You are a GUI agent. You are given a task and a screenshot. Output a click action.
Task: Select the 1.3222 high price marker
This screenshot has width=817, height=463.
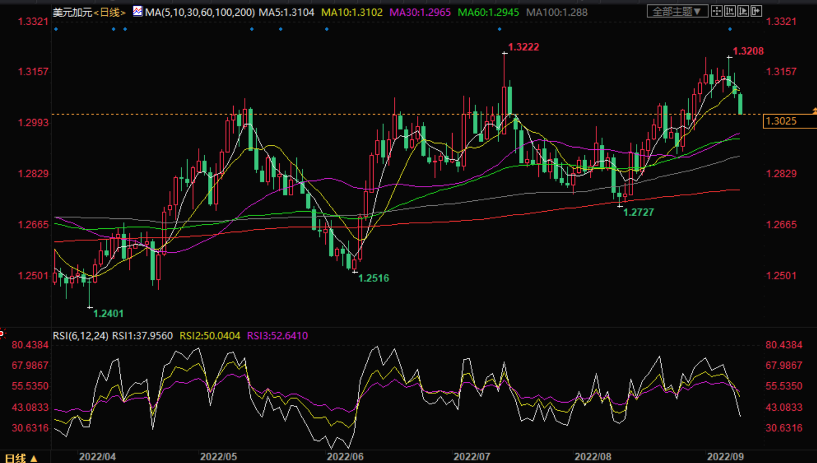tap(523, 47)
